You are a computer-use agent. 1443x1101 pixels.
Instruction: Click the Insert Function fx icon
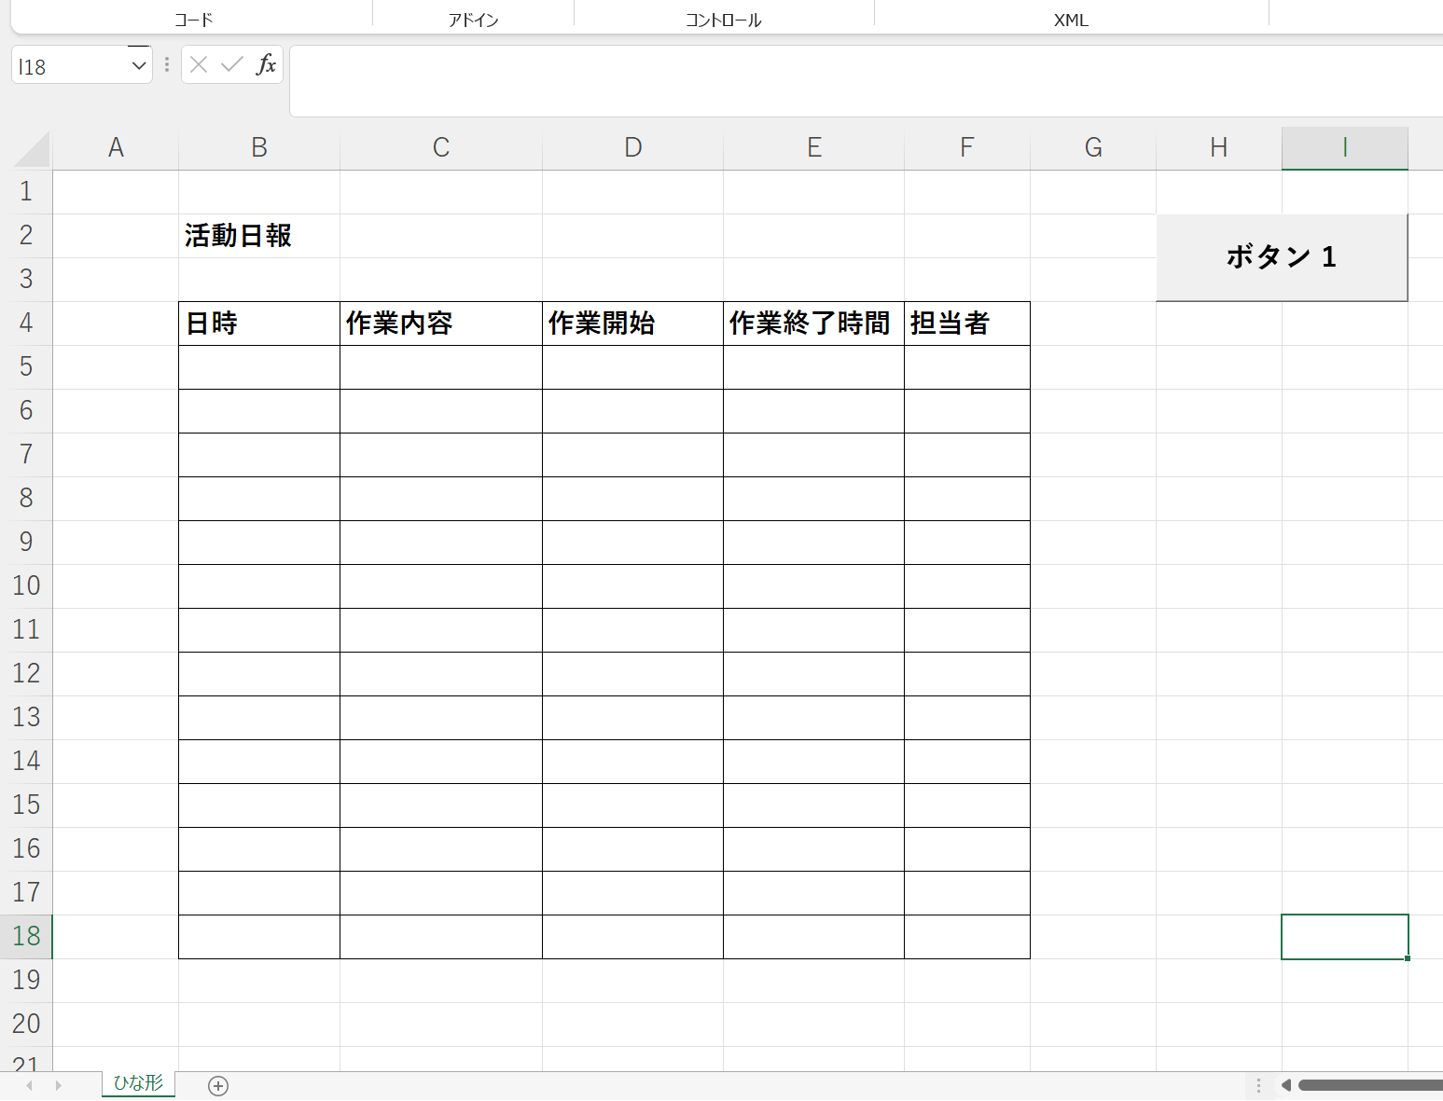pos(266,64)
